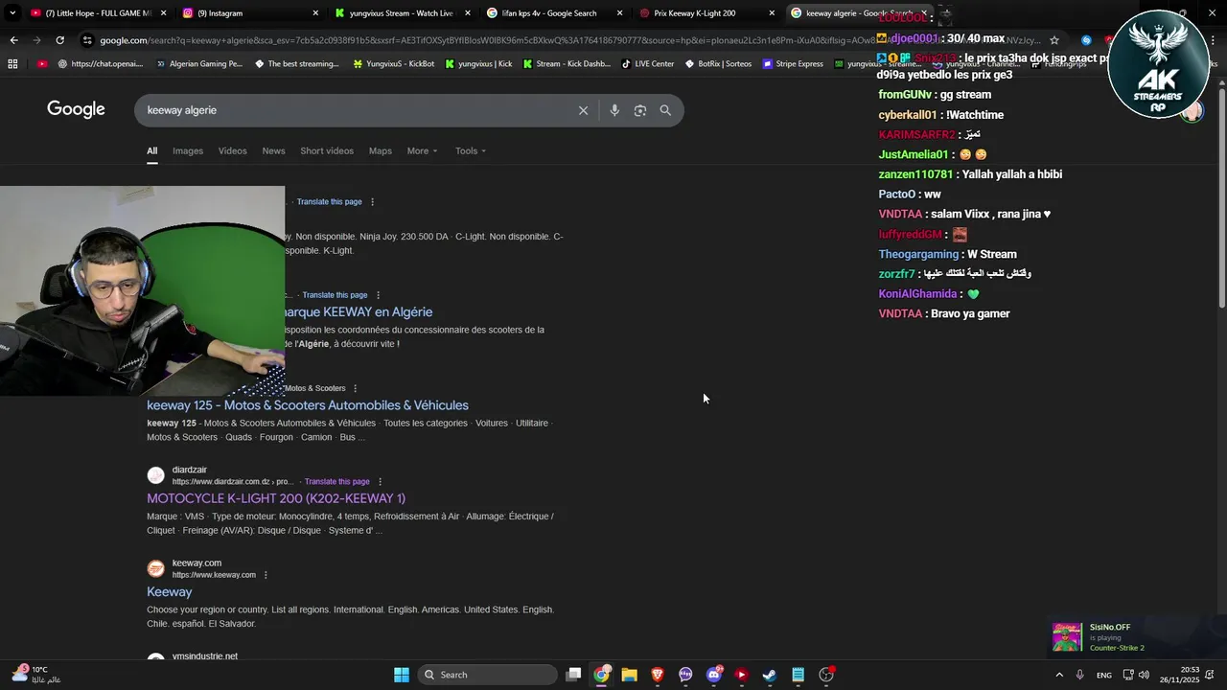The image size is (1227, 690).
Task: Open the chat.openai bookmark
Action: click(x=100, y=64)
